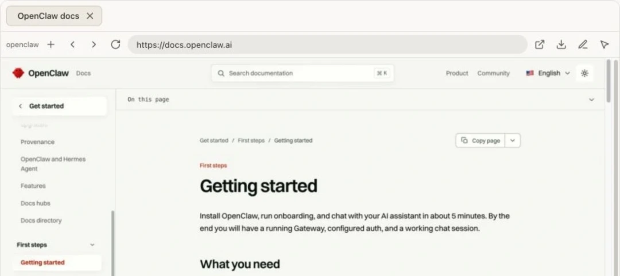Open Features in the sidebar
Viewport: 620px width, 276px height.
coord(33,186)
